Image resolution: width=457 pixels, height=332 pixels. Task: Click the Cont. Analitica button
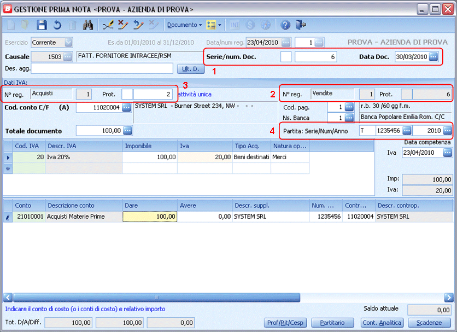click(x=382, y=323)
